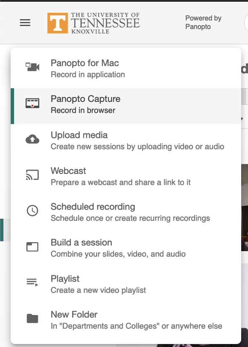Click the Build a session window icon
The image size is (248, 347).
[32, 247]
